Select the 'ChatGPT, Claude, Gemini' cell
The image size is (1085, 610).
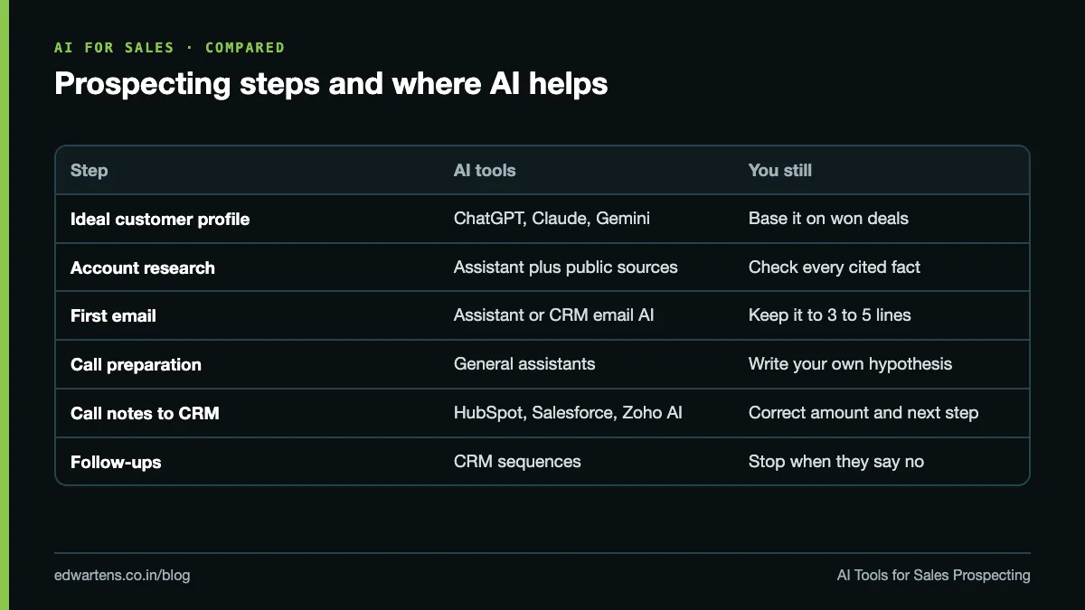click(552, 219)
